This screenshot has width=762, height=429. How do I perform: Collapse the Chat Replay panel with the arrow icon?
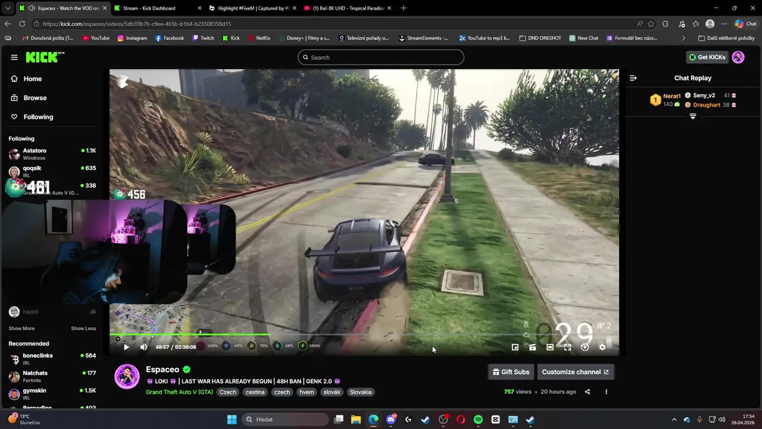click(633, 78)
